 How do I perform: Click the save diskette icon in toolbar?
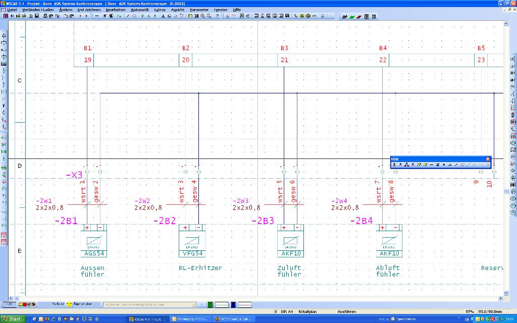click(37, 16)
